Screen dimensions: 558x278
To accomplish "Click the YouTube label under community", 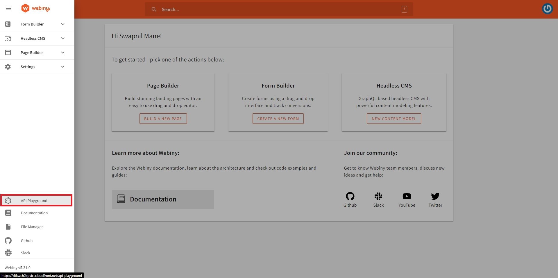I will tap(407, 205).
